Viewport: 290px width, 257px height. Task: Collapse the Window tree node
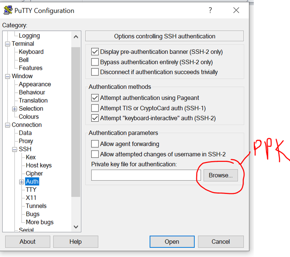pyautogui.click(x=7, y=76)
